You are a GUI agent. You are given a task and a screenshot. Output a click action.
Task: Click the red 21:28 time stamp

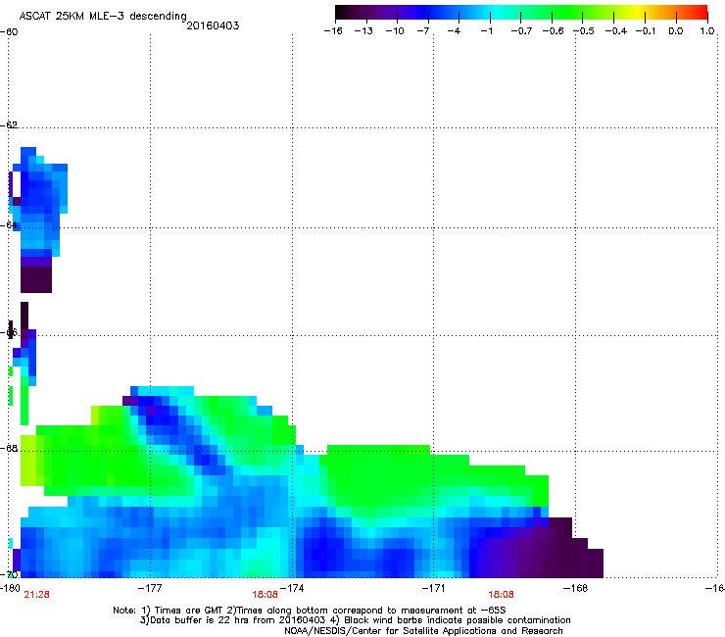coord(36,595)
